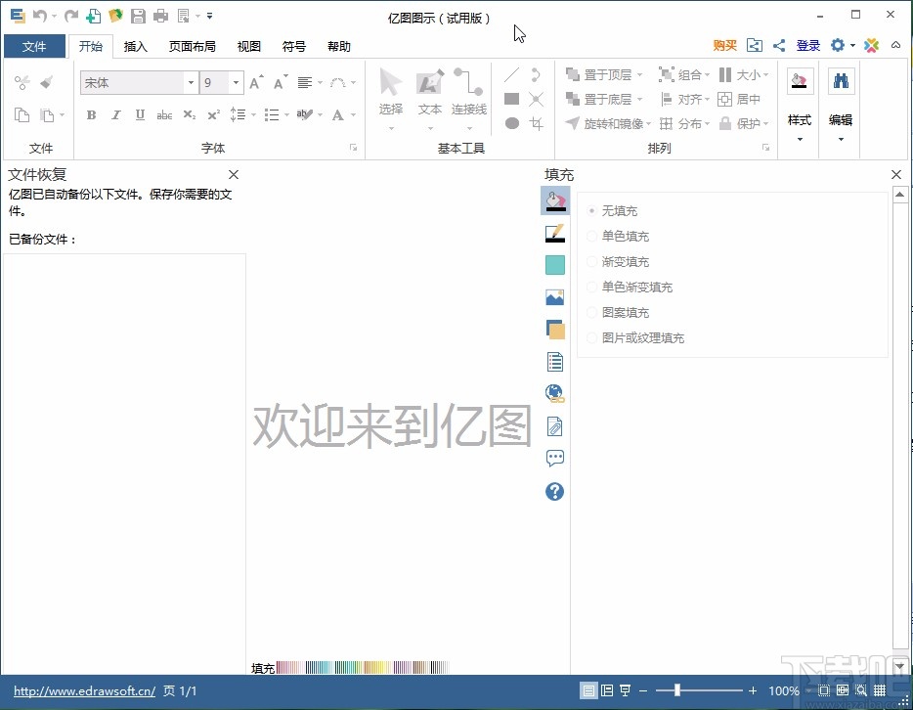Select the Rectangle shape tool
Viewport: 913px width, 710px height.
click(x=512, y=99)
